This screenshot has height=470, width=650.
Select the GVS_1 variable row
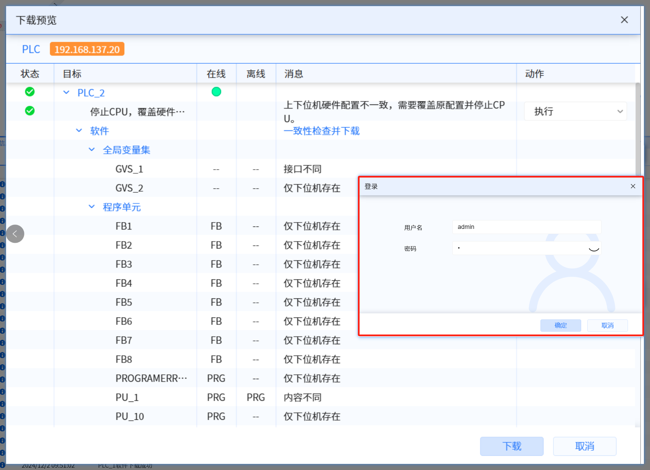(129, 169)
